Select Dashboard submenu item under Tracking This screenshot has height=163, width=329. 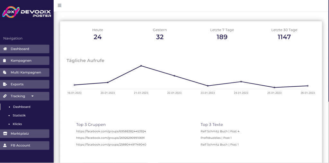pos(22,107)
